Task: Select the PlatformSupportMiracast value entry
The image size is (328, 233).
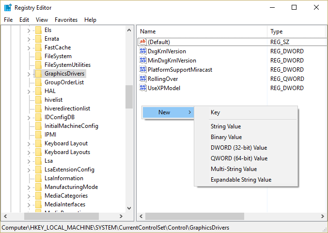Action: tap(180, 70)
